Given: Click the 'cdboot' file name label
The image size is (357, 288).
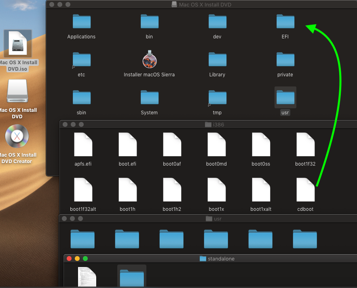Looking at the screenshot, I should tap(305, 209).
